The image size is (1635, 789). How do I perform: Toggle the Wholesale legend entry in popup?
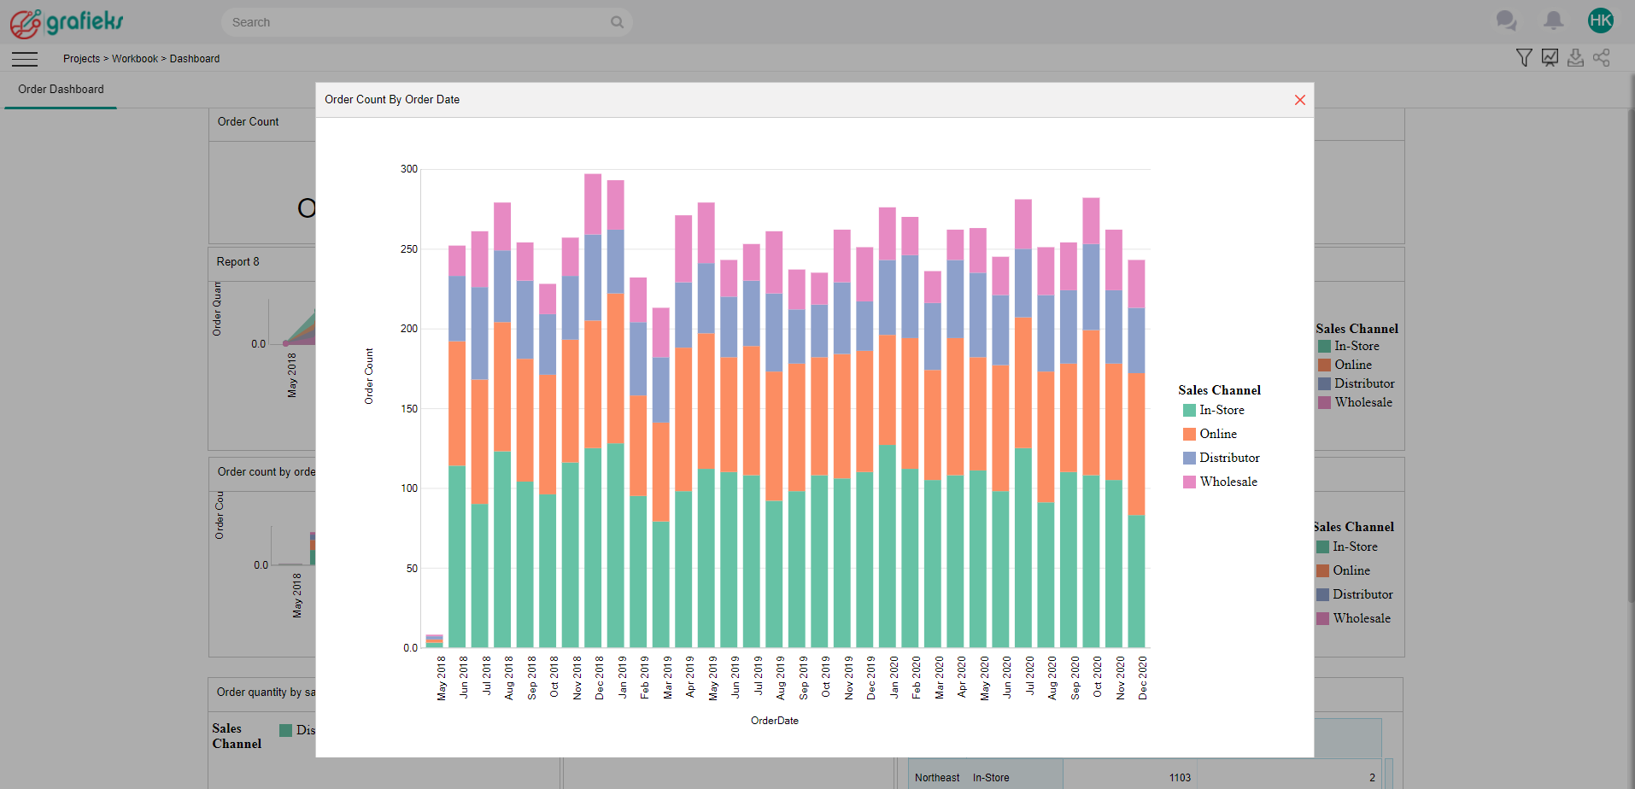1228,482
